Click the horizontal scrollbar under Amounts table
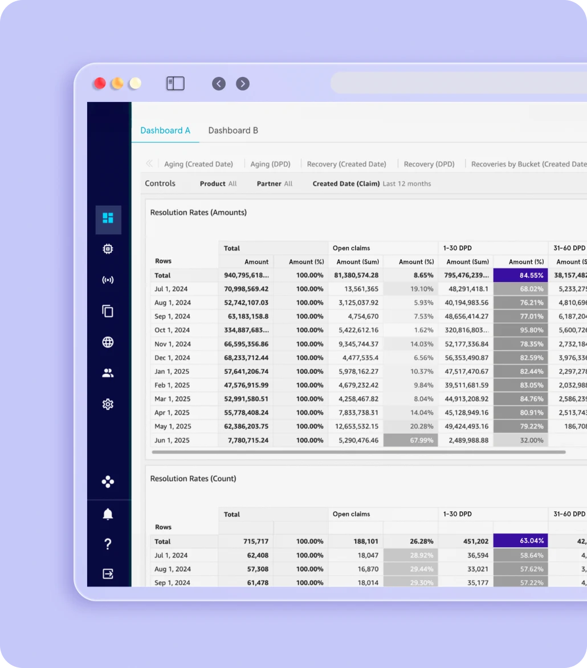 pos(358,453)
